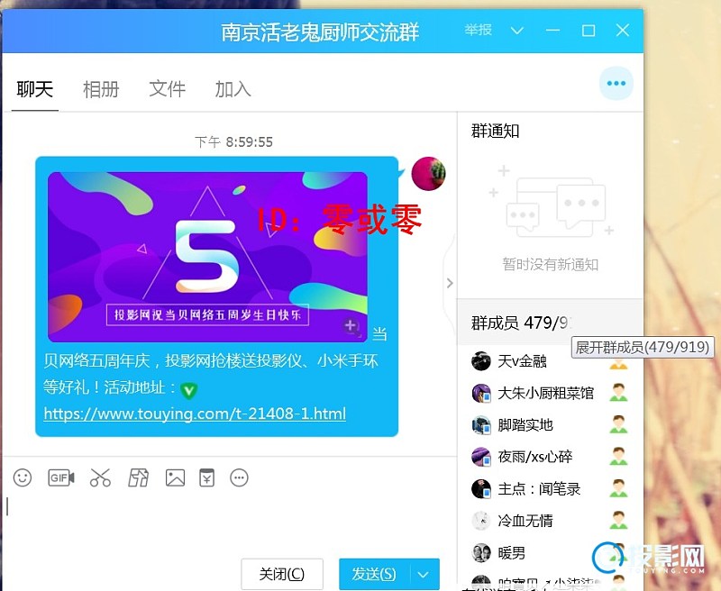This screenshot has width=721, height=591.
Task: Open the touying.com activity link
Action: (x=195, y=414)
